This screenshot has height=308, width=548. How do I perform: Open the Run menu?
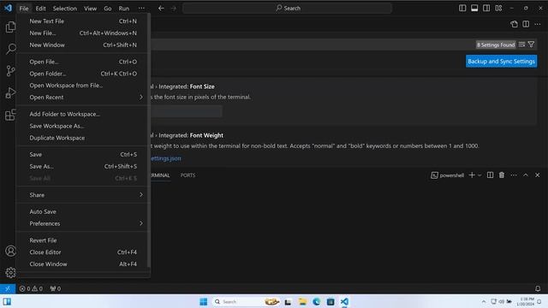123,9
